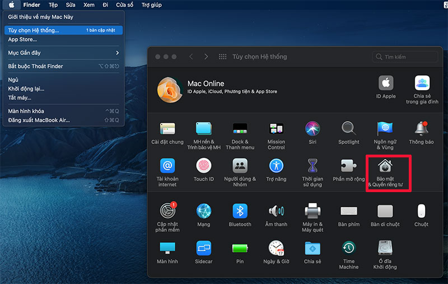Choose Tắt máy shutdown option
The height and width of the screenshot is (284, 448).
(63, 97)
